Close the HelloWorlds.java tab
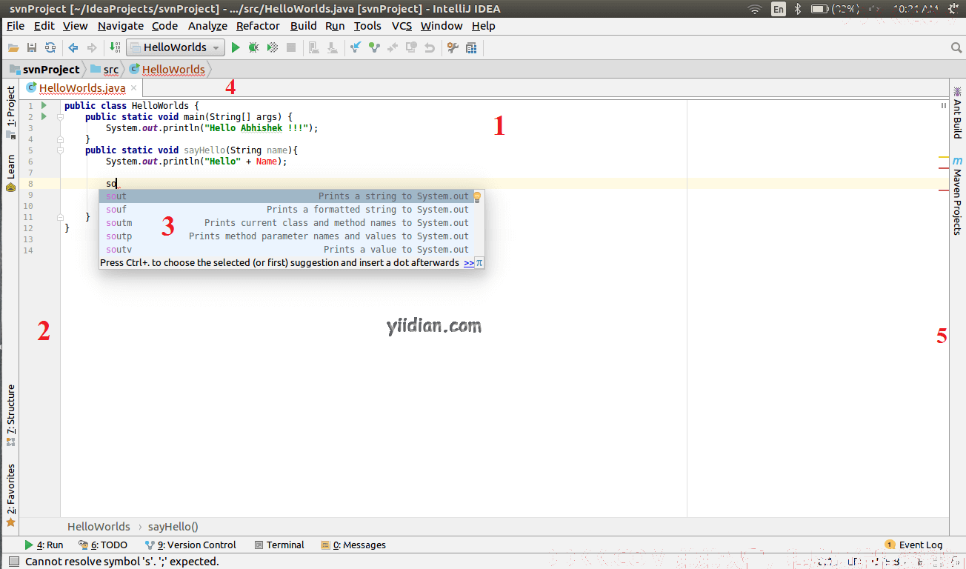This screenshot has width=966, height=569. (133, 87)
